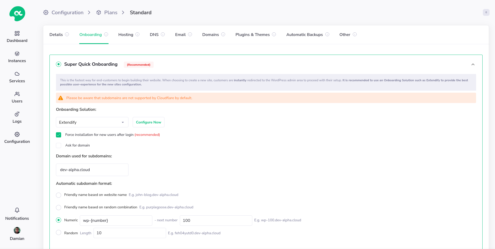This screenshot has height=249, width=495.
Task: Focus the Random Length field showing 10
Action: point(130,233)
